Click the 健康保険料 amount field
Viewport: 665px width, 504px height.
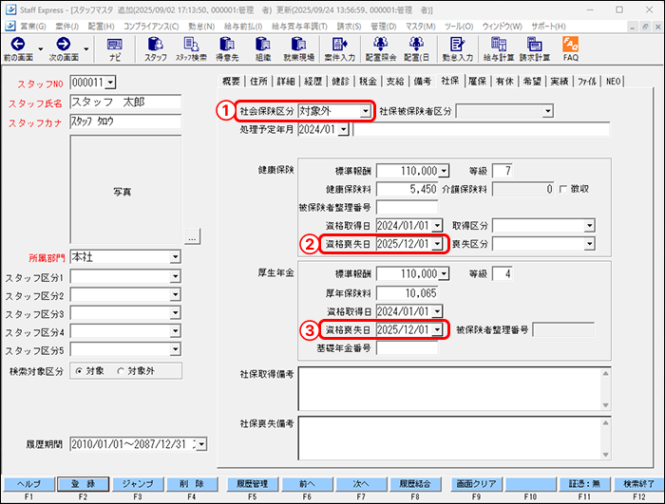pos(408,189)
